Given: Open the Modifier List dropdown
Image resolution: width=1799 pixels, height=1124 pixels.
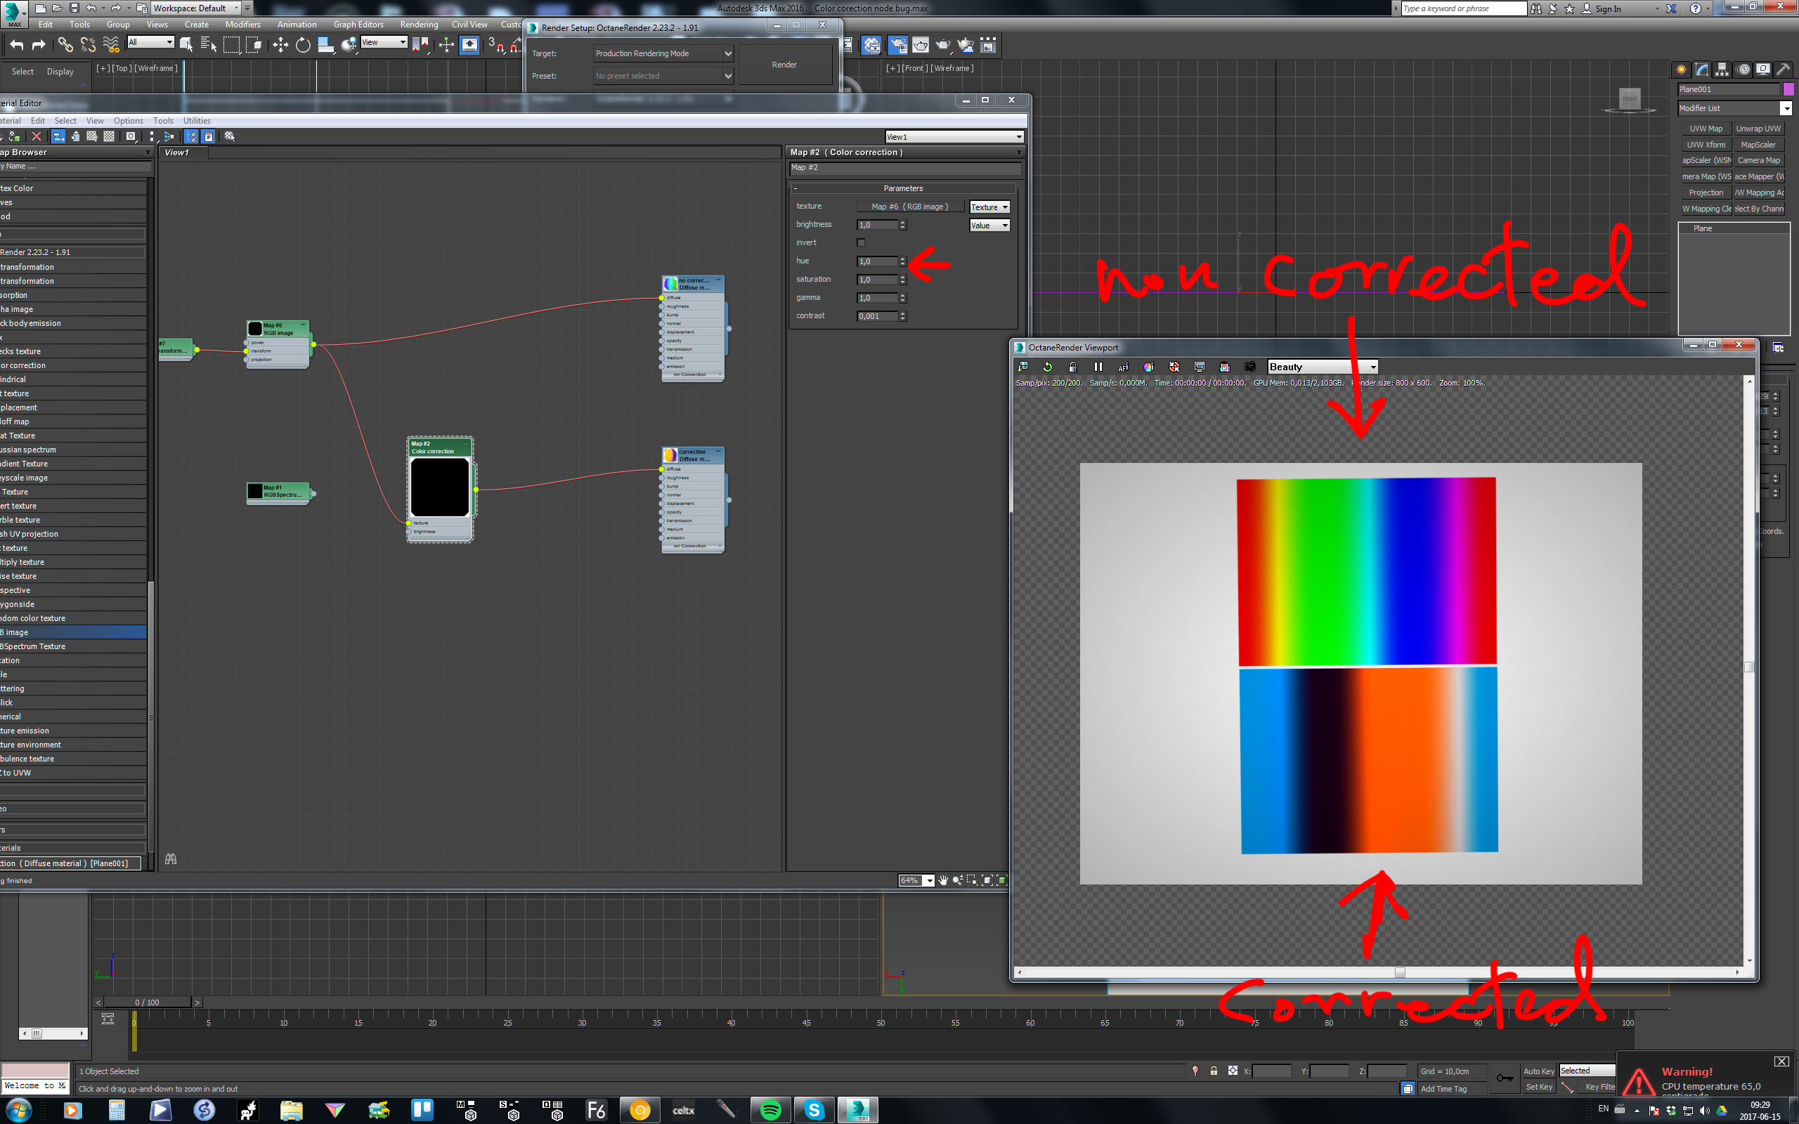Looking at the screenshot, I should tap(1786, 108).
